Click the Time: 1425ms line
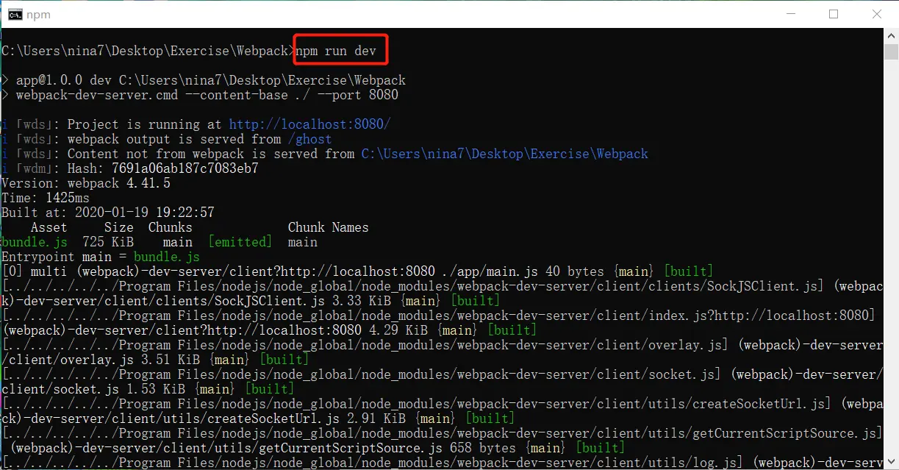Viewport: 899px width, 470px height. coord(46,198)
